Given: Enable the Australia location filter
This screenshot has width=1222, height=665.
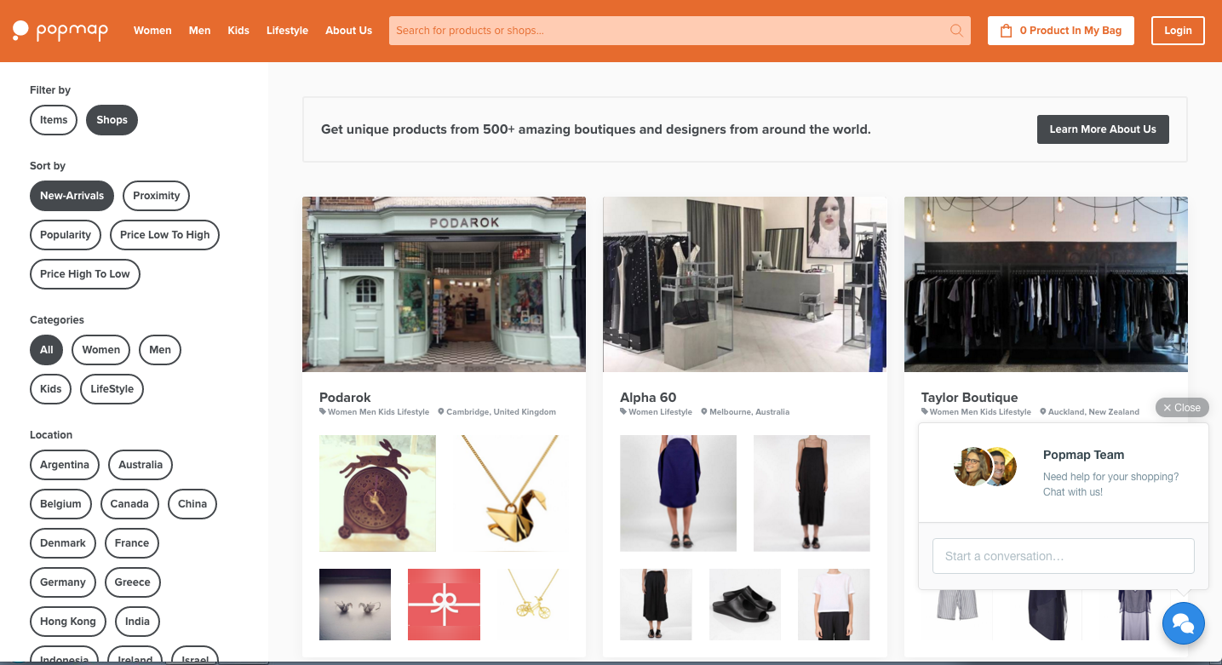Looking at the screenshot, I should (x=140, y=465).
